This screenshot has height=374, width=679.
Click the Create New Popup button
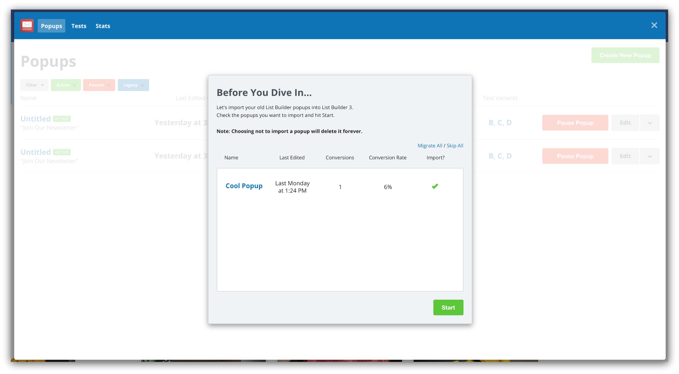tap(625, 55)
